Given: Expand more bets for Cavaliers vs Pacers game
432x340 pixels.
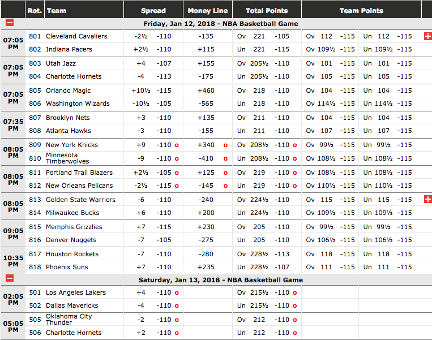Looking at the screenshot, I should pos(428,36).
